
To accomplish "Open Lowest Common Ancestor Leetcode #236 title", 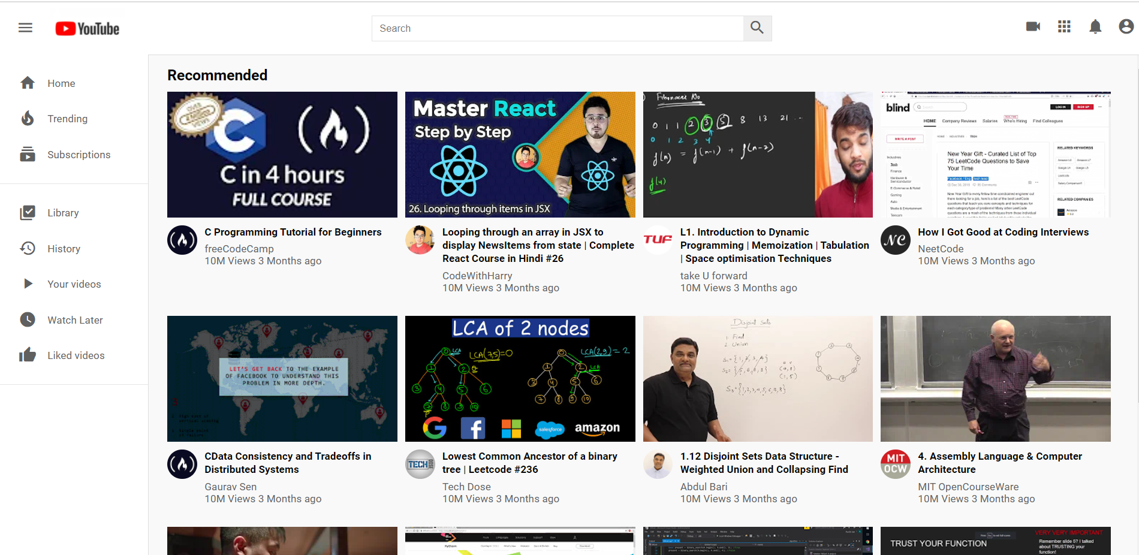I will (530, 463).
